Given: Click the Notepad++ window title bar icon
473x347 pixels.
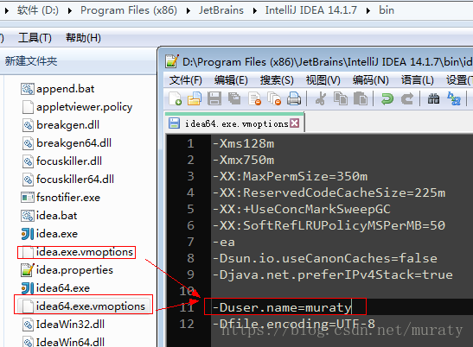Looking at the screenshot, I should pos(172,60).
